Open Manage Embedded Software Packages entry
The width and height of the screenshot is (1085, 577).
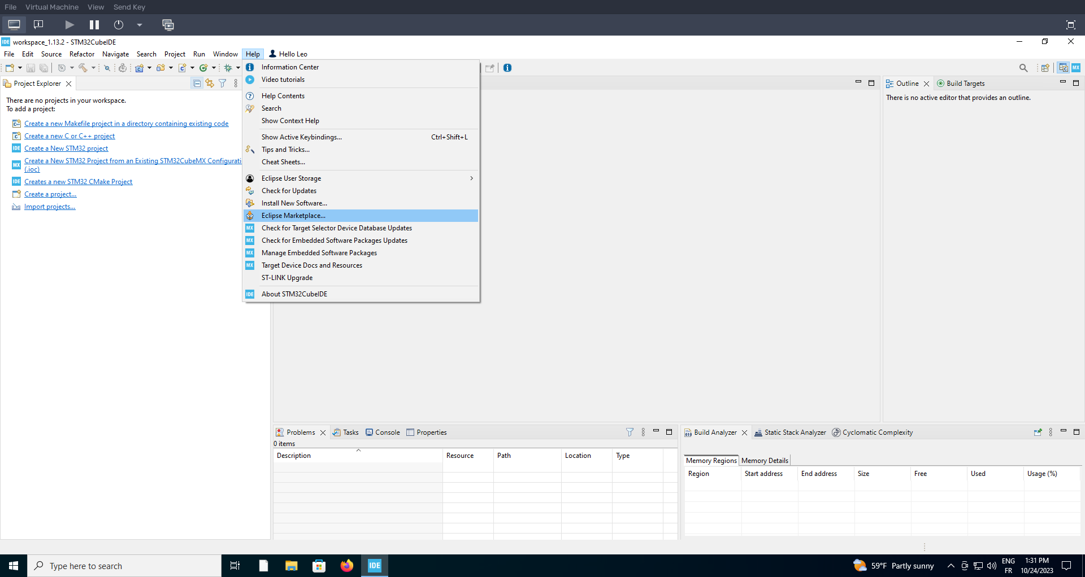(x=361, y=253)
